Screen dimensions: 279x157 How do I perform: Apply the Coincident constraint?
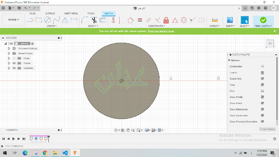click(x=122, y=20)
